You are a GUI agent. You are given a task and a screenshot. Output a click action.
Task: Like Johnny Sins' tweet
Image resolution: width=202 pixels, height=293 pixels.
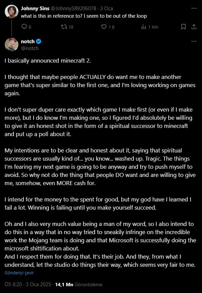pos(107,27)
